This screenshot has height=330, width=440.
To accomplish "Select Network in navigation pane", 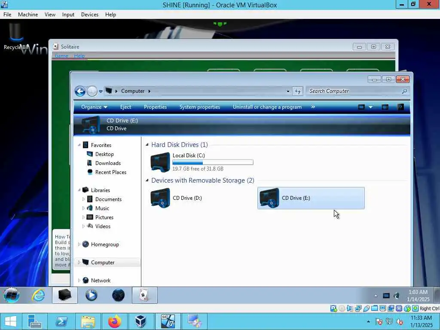I will coord(101,280).
